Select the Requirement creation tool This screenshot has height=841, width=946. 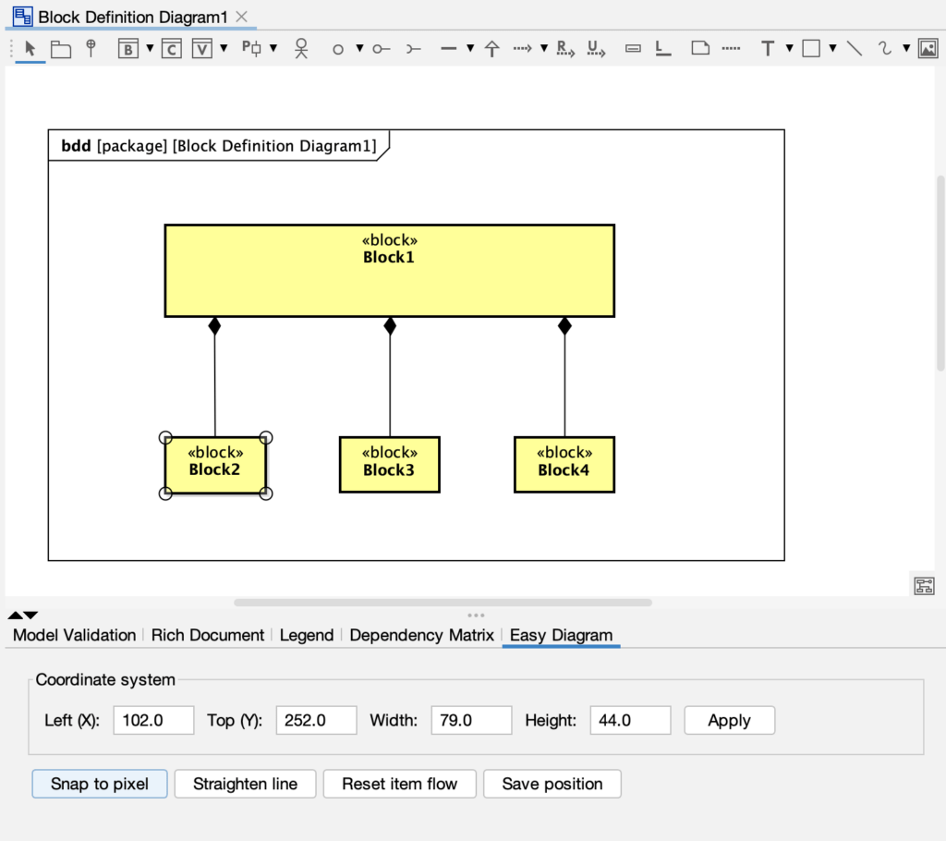pos(564,49)
